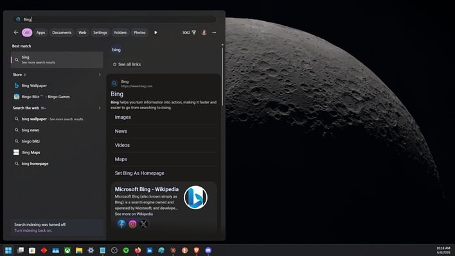Open Discord from taskbar

click(x=208, y=250)
